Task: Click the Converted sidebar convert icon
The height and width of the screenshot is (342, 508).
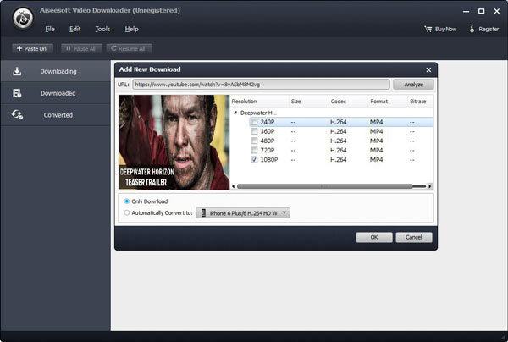Action: coord(17,114)
